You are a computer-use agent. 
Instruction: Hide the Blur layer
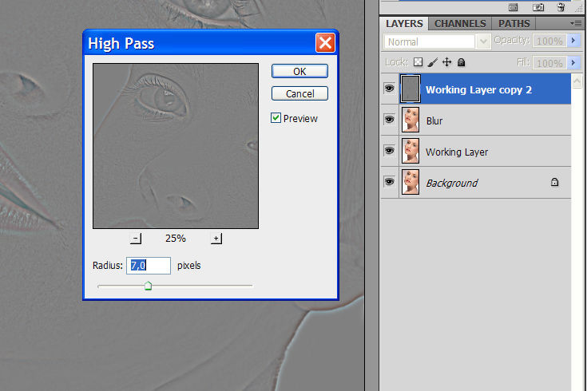click(x=390, y=120)
